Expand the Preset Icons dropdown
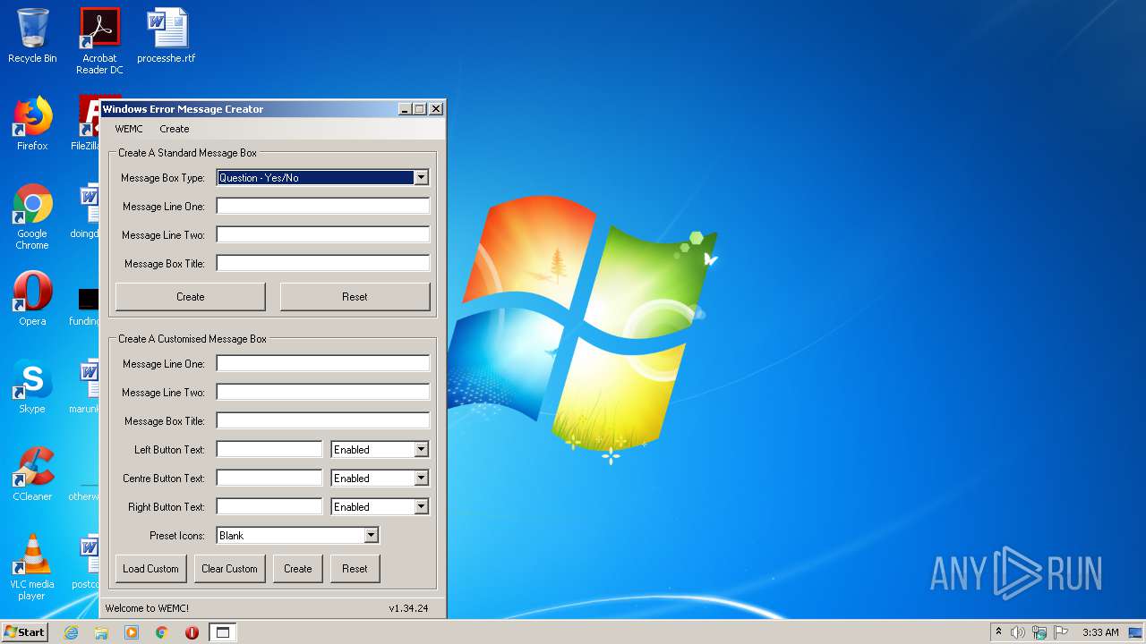The height and width of the screenshot is (644, 1146). tap(371, 536)
